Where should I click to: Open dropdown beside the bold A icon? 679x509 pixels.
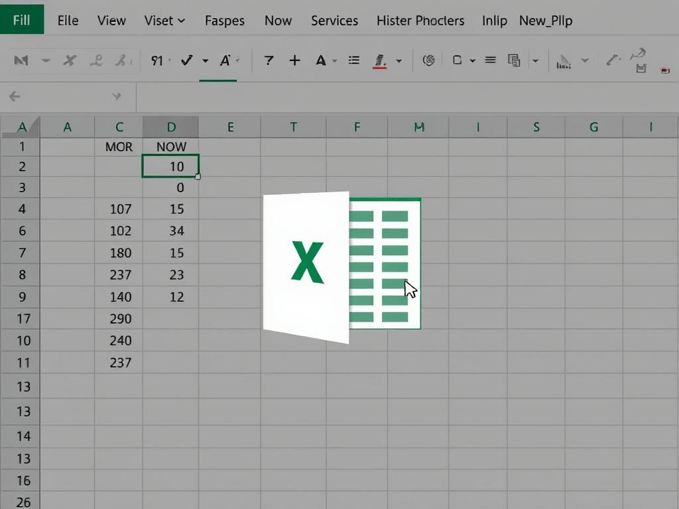pos(335,61)
